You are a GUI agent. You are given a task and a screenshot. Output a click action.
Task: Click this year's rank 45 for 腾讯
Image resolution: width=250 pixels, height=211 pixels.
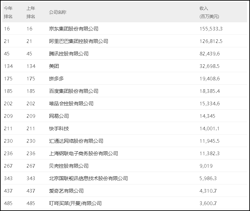click(7, 54)
